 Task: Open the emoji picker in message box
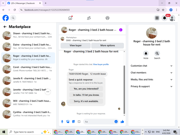pos(116,122)
